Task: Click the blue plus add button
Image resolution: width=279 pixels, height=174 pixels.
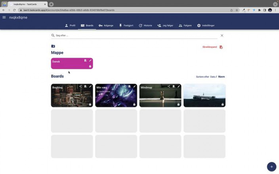Action: pos(271,166)
